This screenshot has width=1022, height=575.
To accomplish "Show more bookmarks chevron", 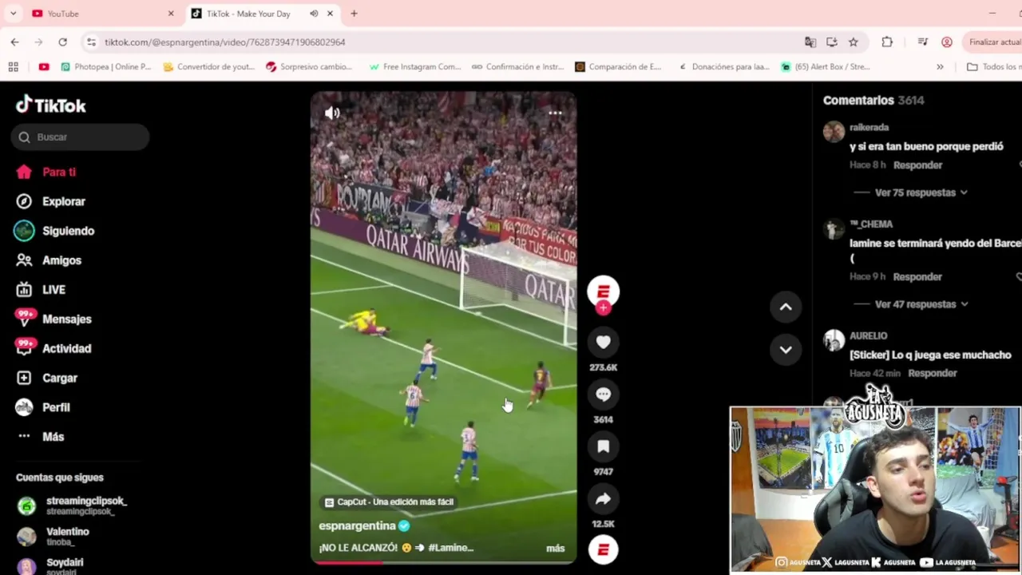I will click(940, 67).
